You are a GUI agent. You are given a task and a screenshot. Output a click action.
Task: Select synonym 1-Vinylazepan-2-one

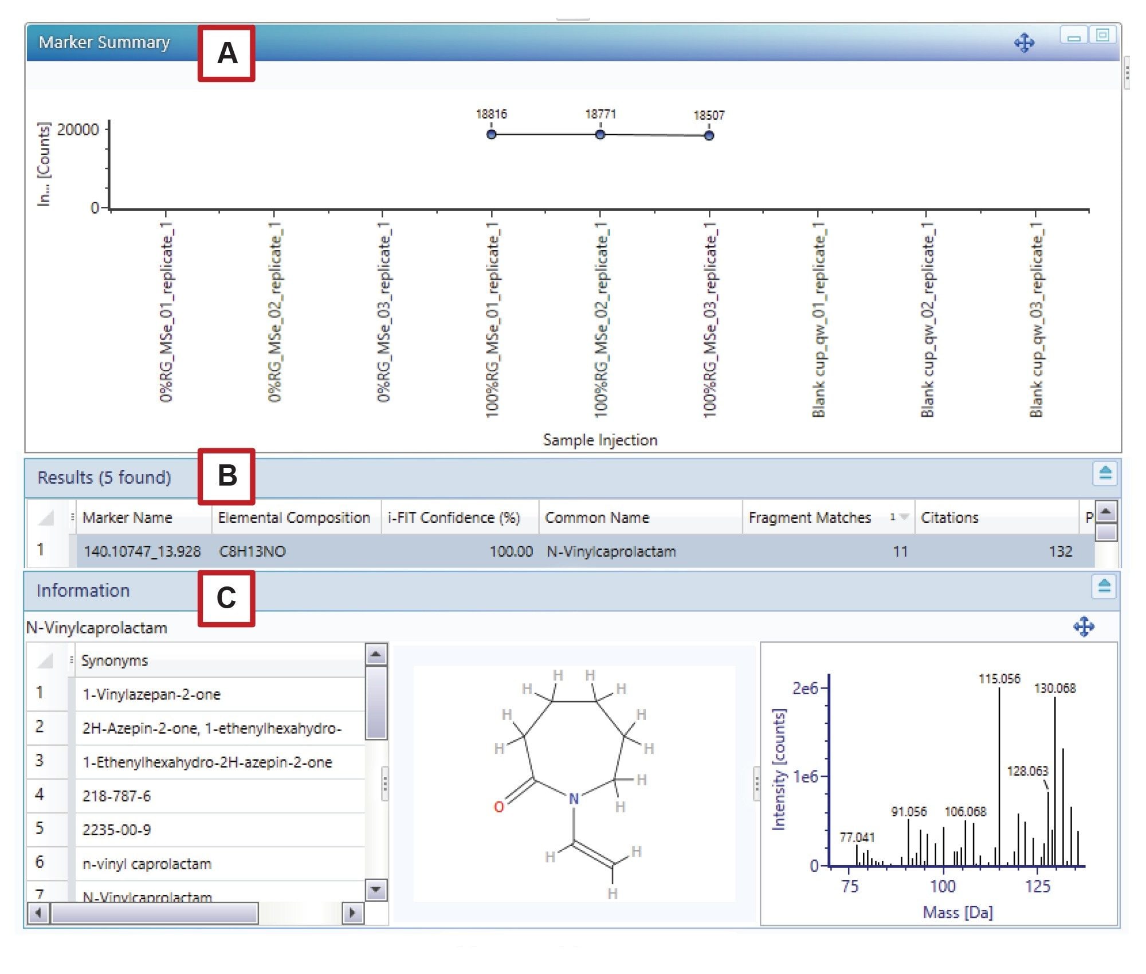tap(220, 695)
